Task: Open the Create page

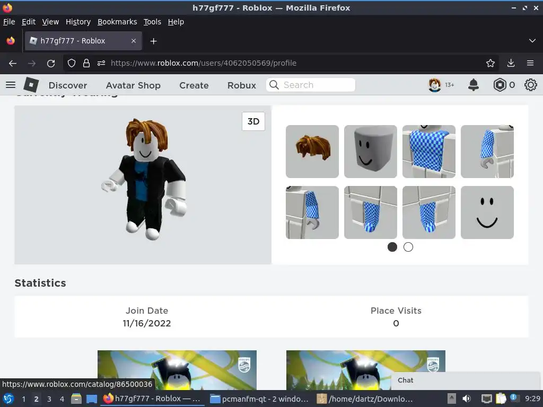Action: 194,85
